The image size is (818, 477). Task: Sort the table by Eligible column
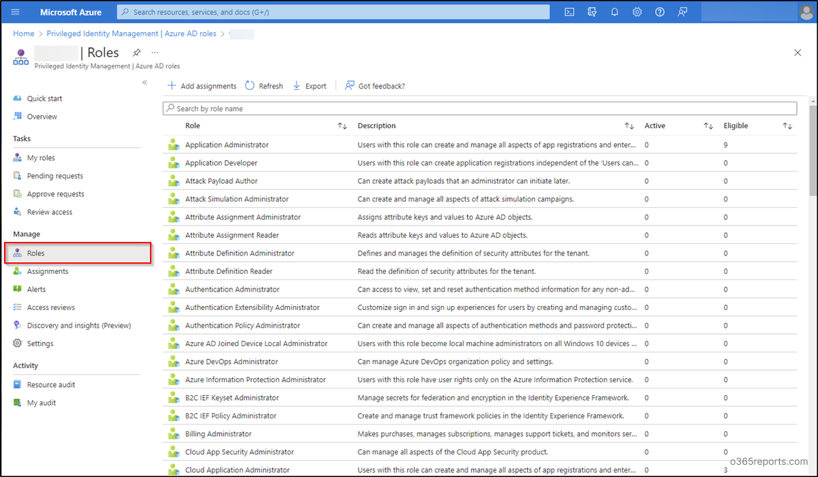point(787,126)
